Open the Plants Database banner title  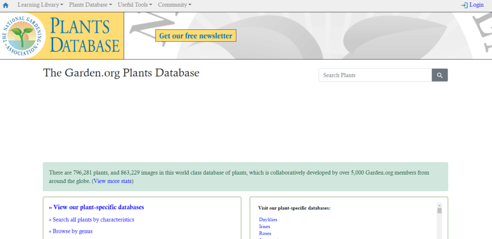85,36
